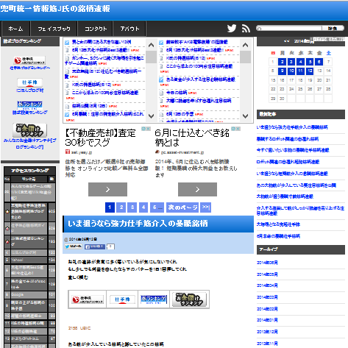
Task: Open the 2014年06月 archive link
Action: [267, 263]
